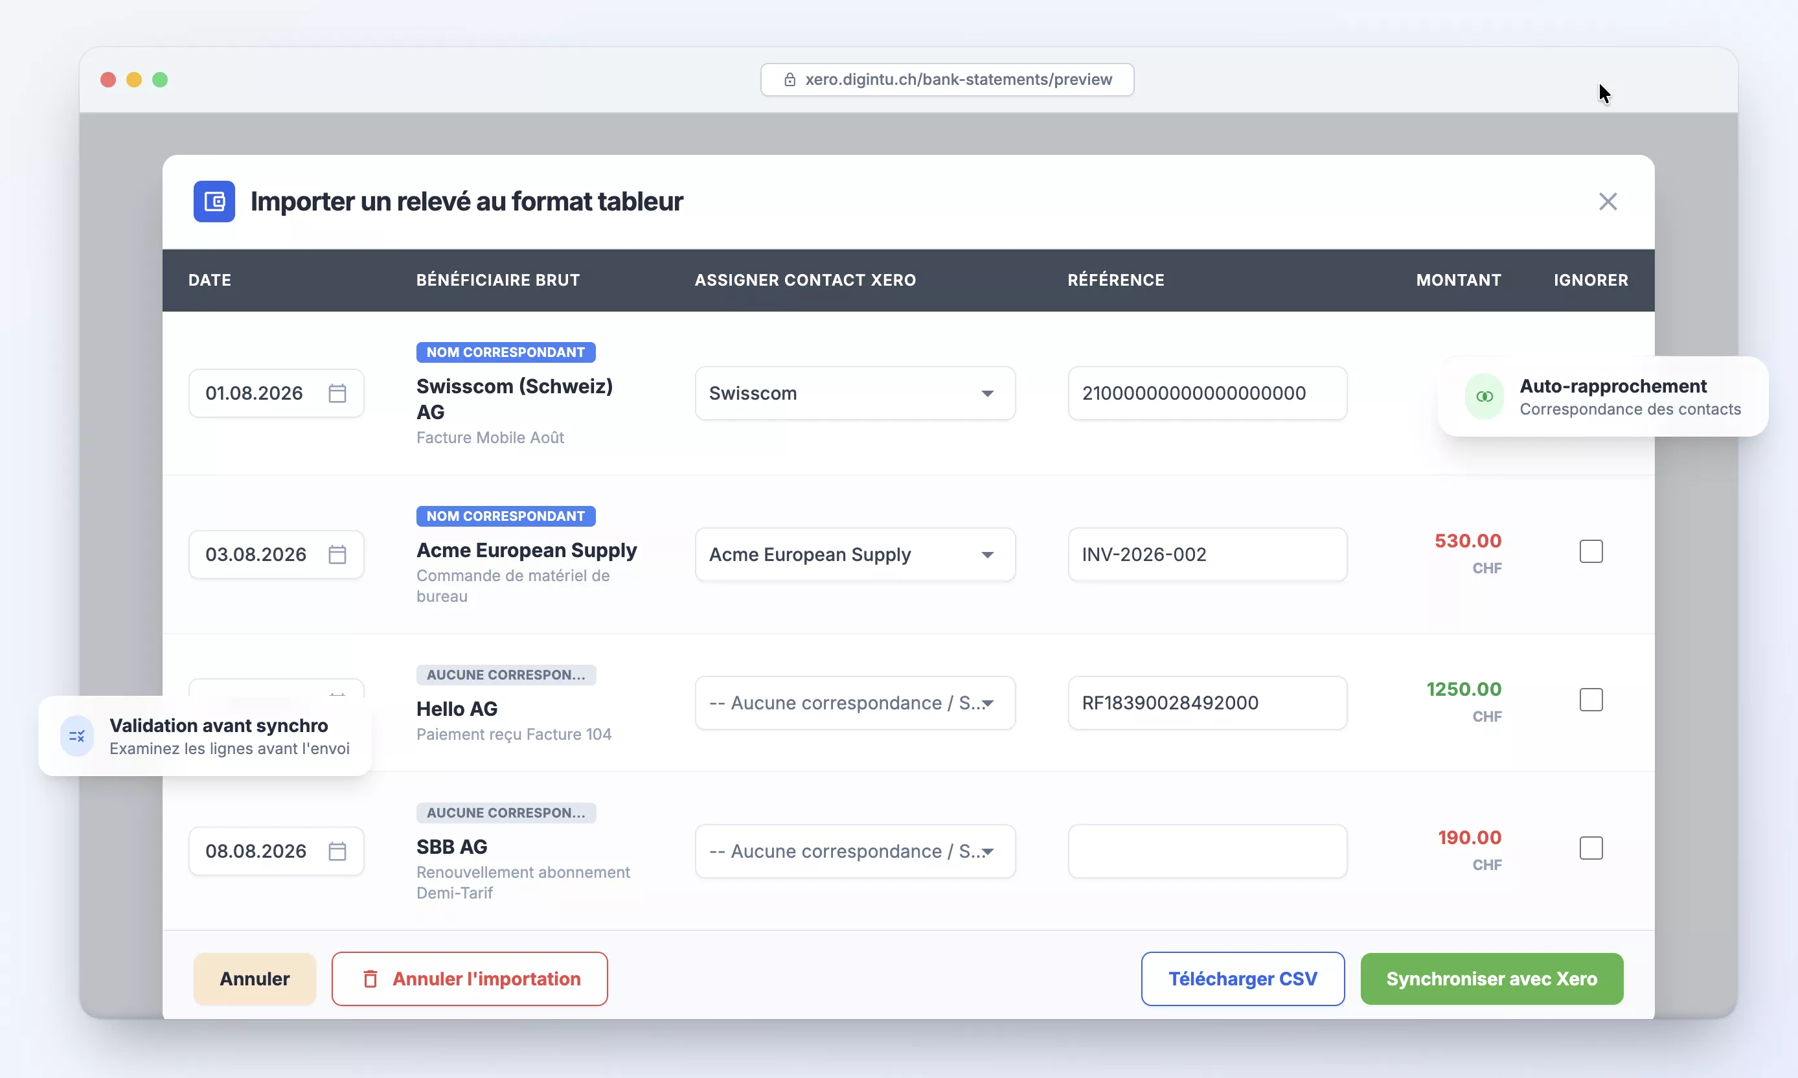The width and height of the screenshot is (1798, 1078).
Task: Click Commande de matériel de bureau description
Action: point(513,586)
